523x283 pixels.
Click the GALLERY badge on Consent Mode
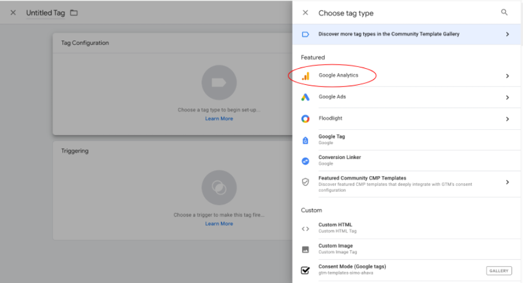point(499,271)
